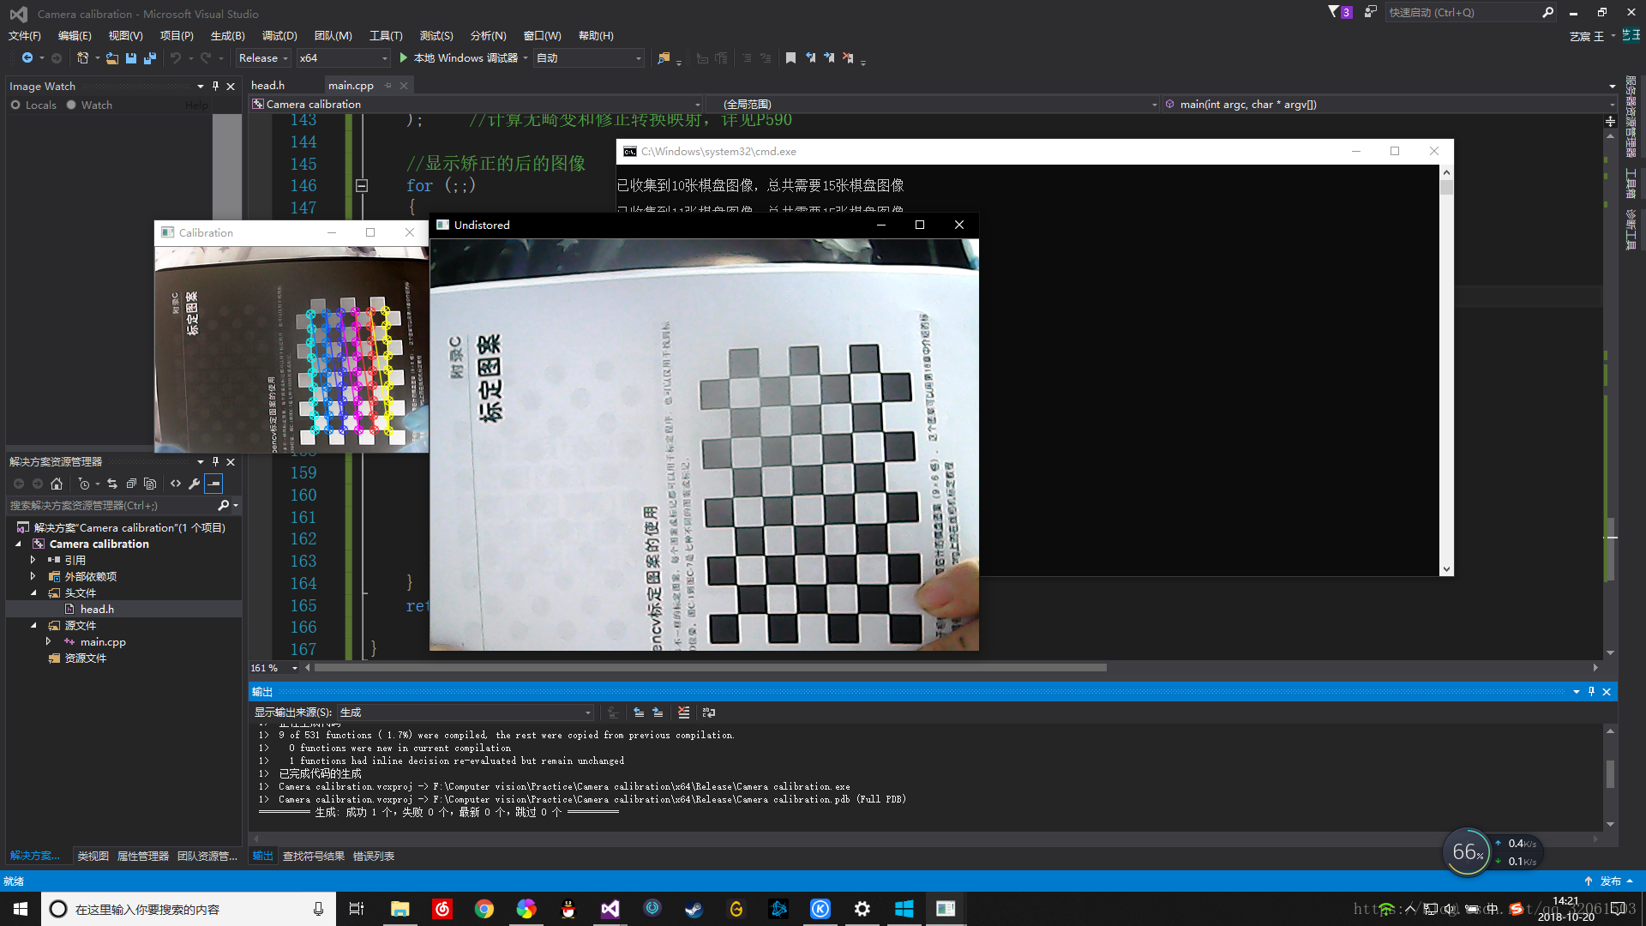Open the 错误列表 tab at bottom

(374, 856)
